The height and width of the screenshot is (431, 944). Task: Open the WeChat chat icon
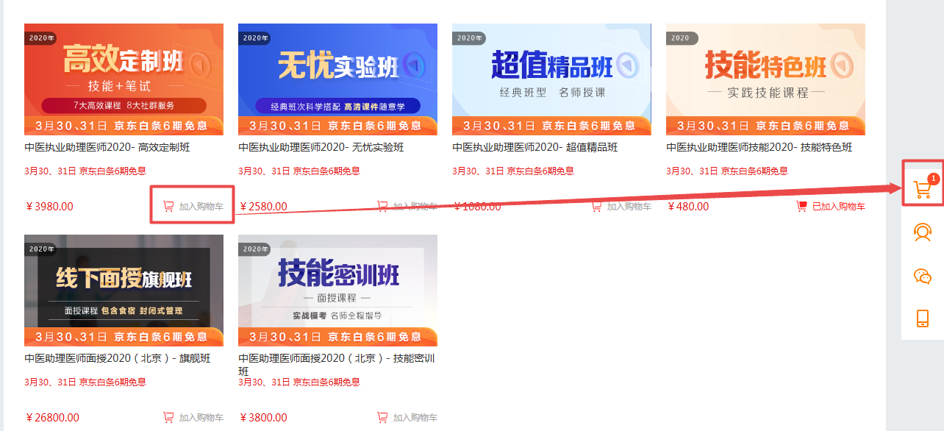(x=923, y=276)
